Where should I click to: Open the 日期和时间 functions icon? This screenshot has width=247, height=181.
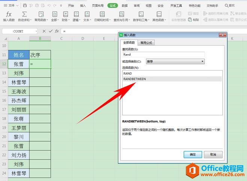(x=102, y=14)
